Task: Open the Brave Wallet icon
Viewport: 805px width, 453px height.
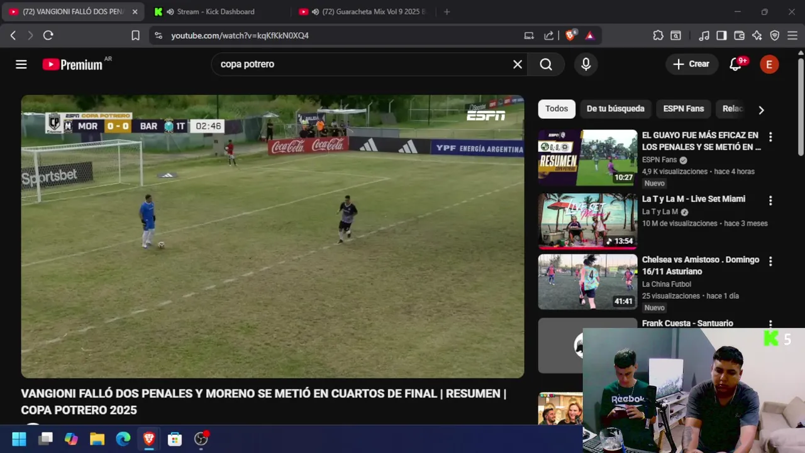Action: click(740, 35)
